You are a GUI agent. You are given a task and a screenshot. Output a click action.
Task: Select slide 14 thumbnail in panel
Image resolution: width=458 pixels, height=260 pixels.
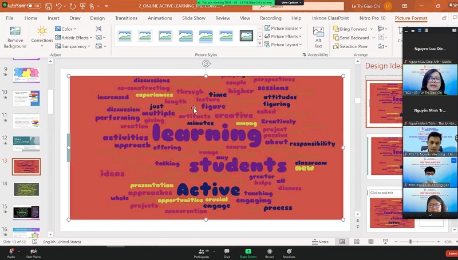pos(26,189)
